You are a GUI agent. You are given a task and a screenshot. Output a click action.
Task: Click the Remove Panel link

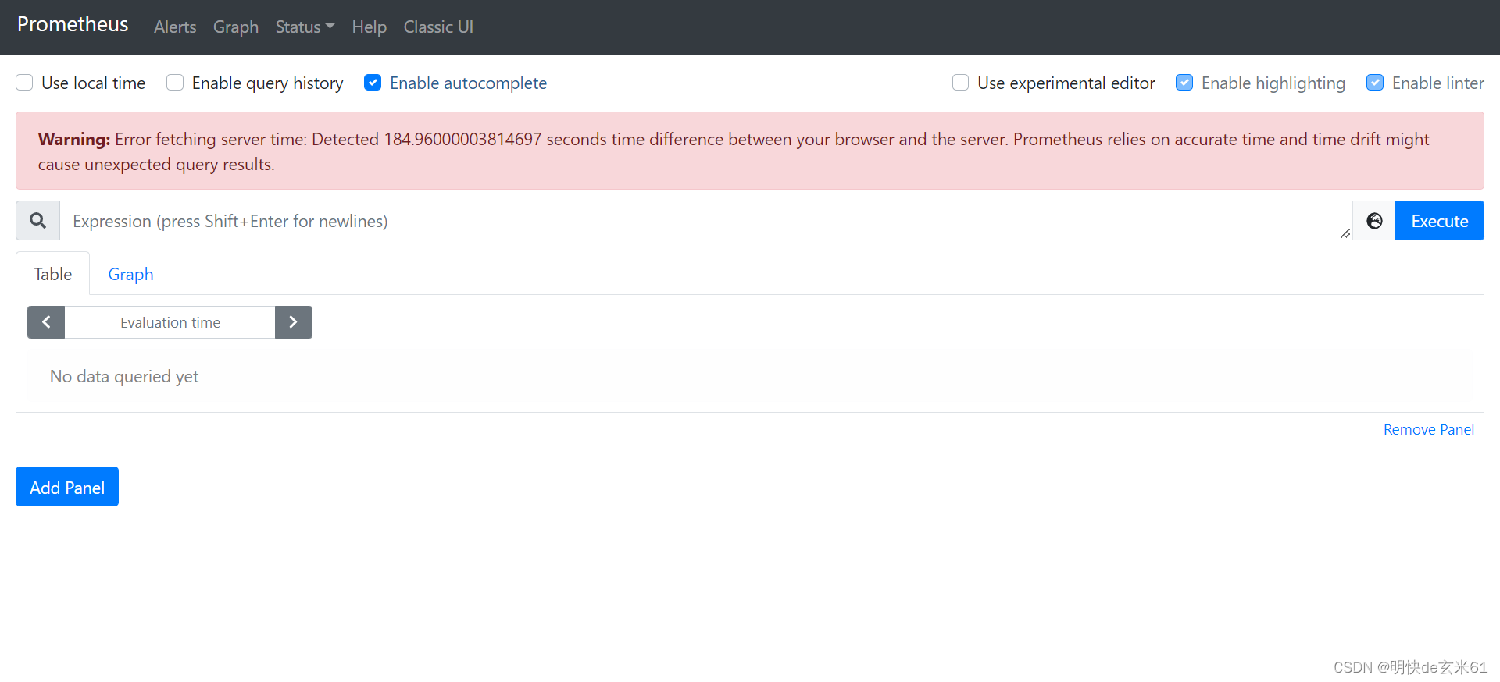(1429, 429)
